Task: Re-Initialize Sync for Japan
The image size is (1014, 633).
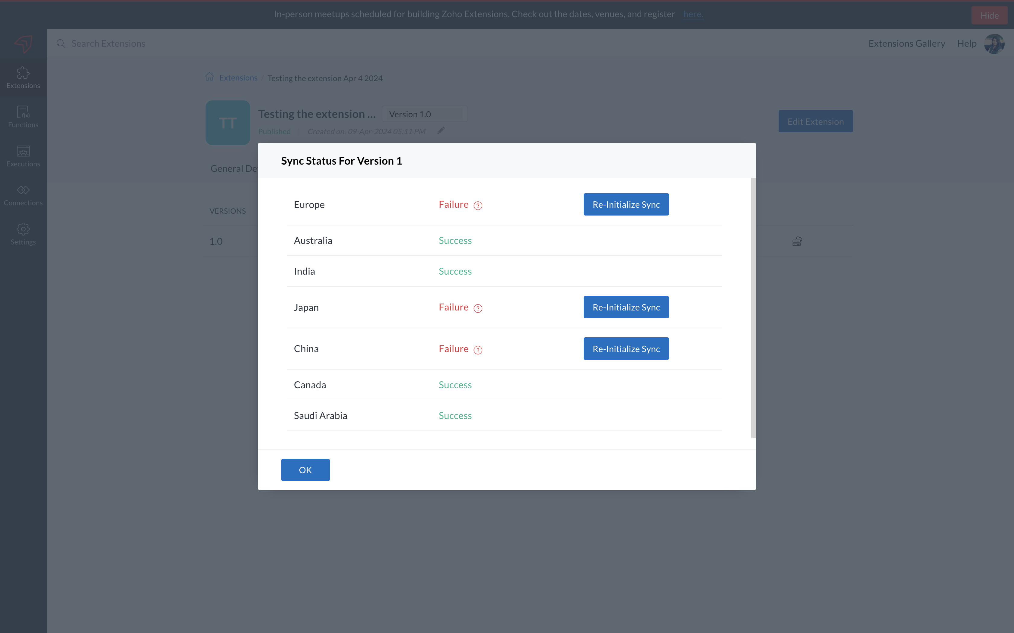Action: (626, 307)
